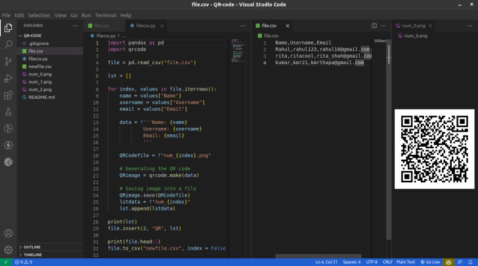Image resolution: width=478 pixels, height=266 pixels.
Task: Change encoding via UTF-8 status item
Action: pos(372,262)
